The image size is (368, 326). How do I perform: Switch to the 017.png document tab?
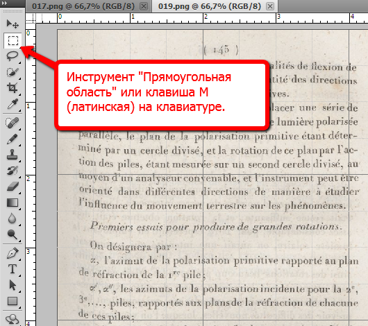[x=83, y=6]
